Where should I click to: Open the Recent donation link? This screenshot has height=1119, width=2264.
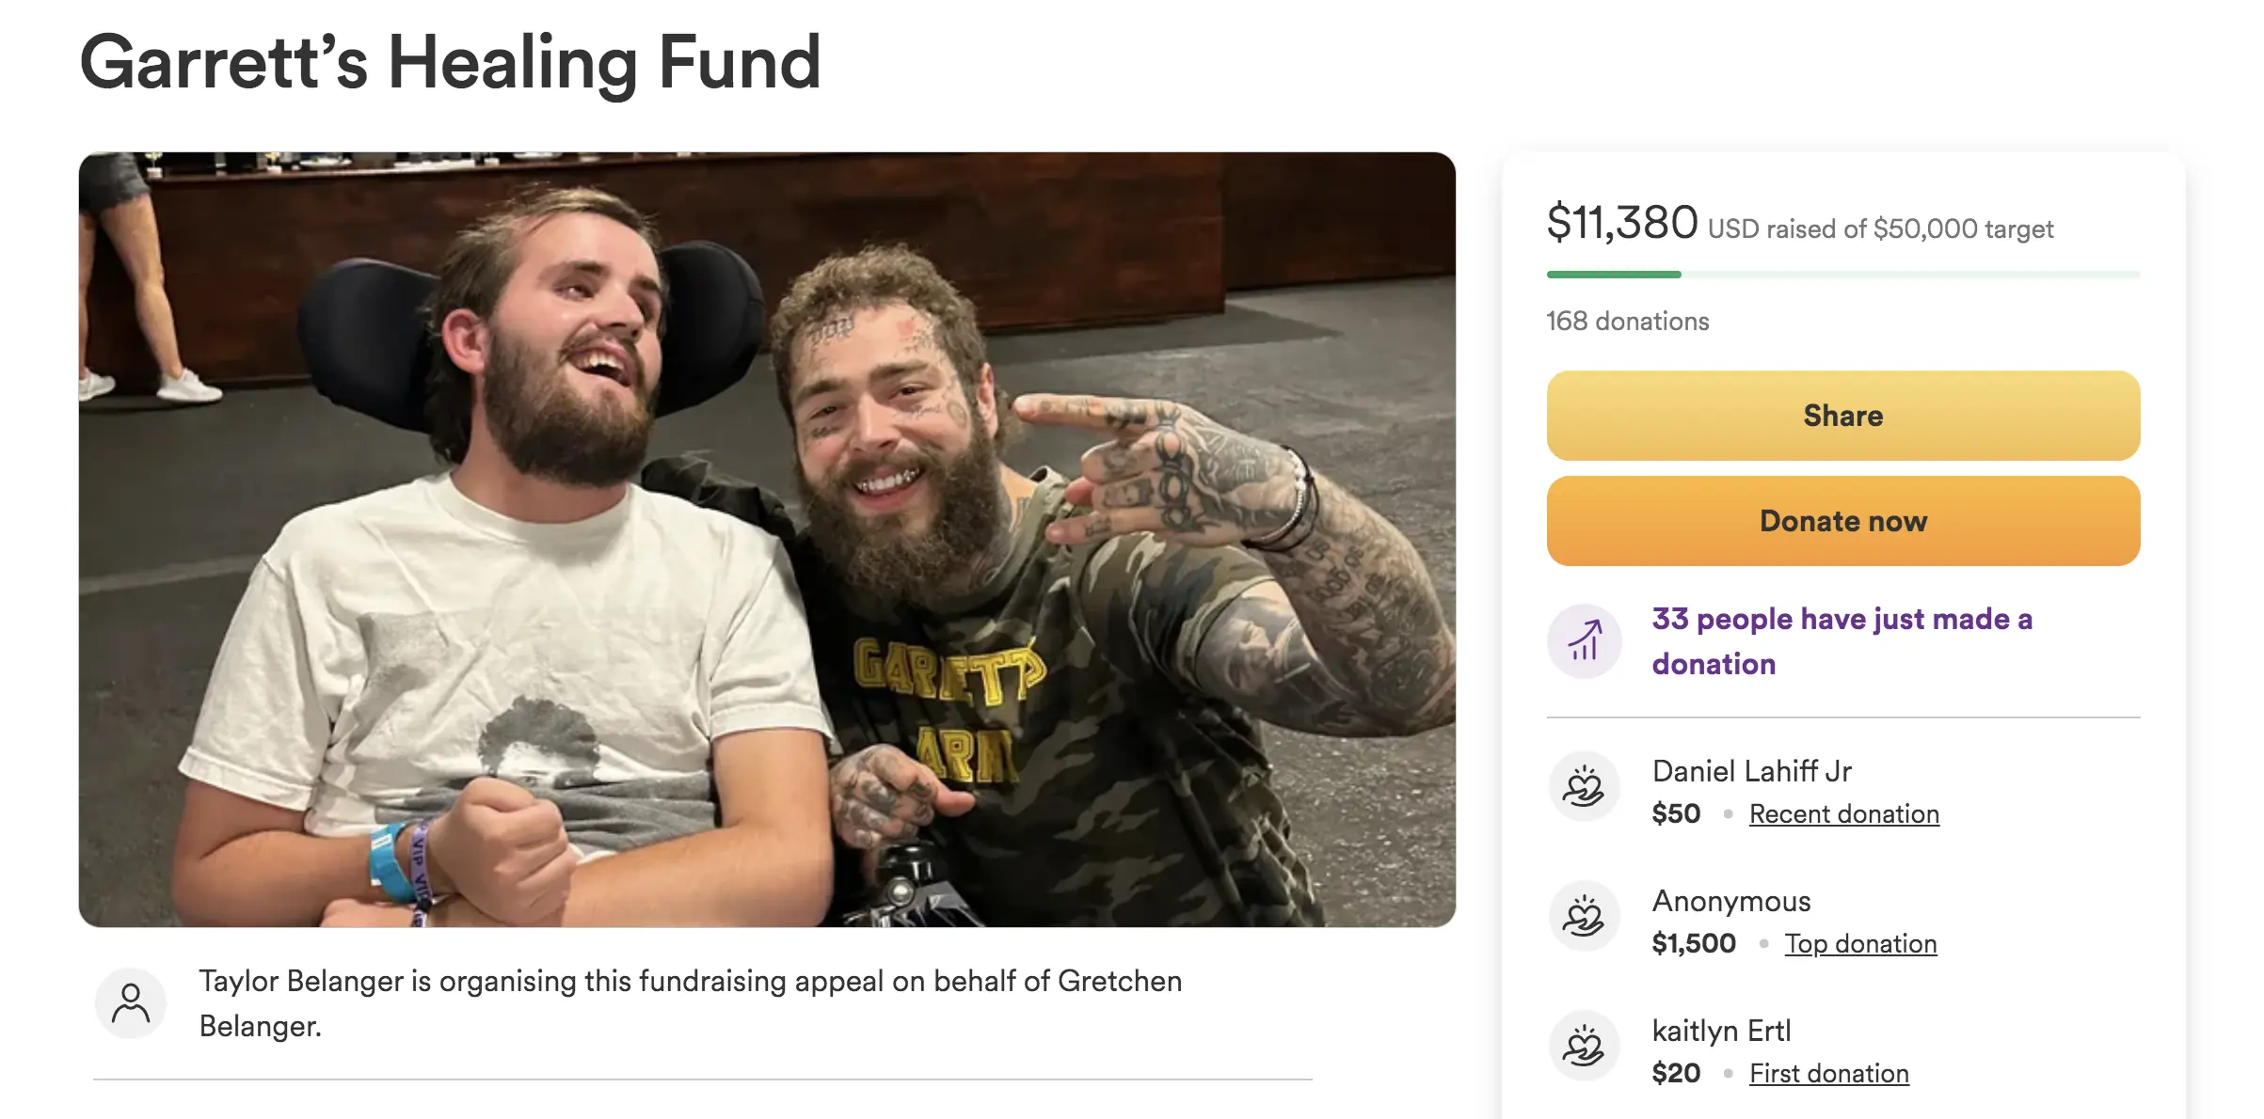[x=1843, y=813]
